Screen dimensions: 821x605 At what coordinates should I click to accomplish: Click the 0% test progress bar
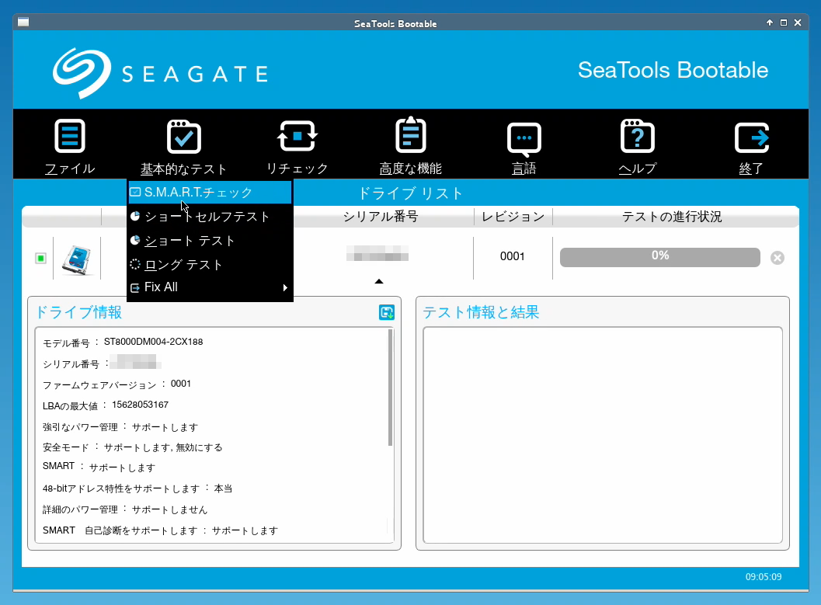pos(659,257)
